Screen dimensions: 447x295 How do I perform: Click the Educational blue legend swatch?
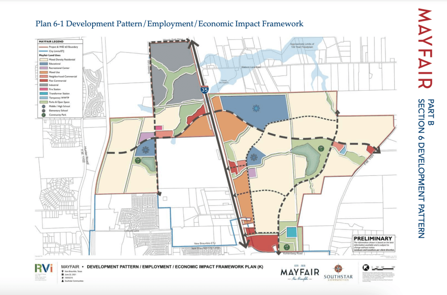click(x=44, y=64)
